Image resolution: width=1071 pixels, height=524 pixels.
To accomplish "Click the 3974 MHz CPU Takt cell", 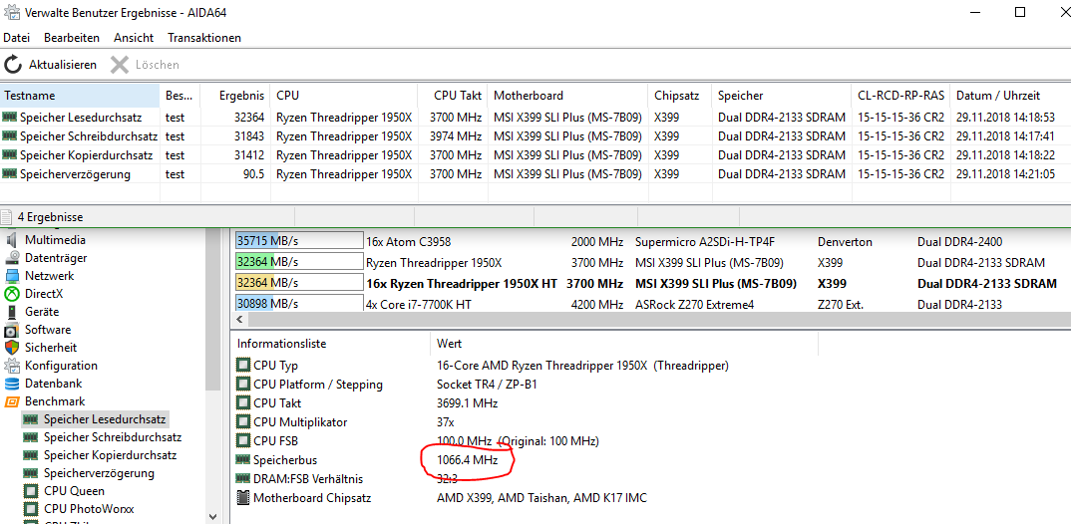I will pos(456,136).
